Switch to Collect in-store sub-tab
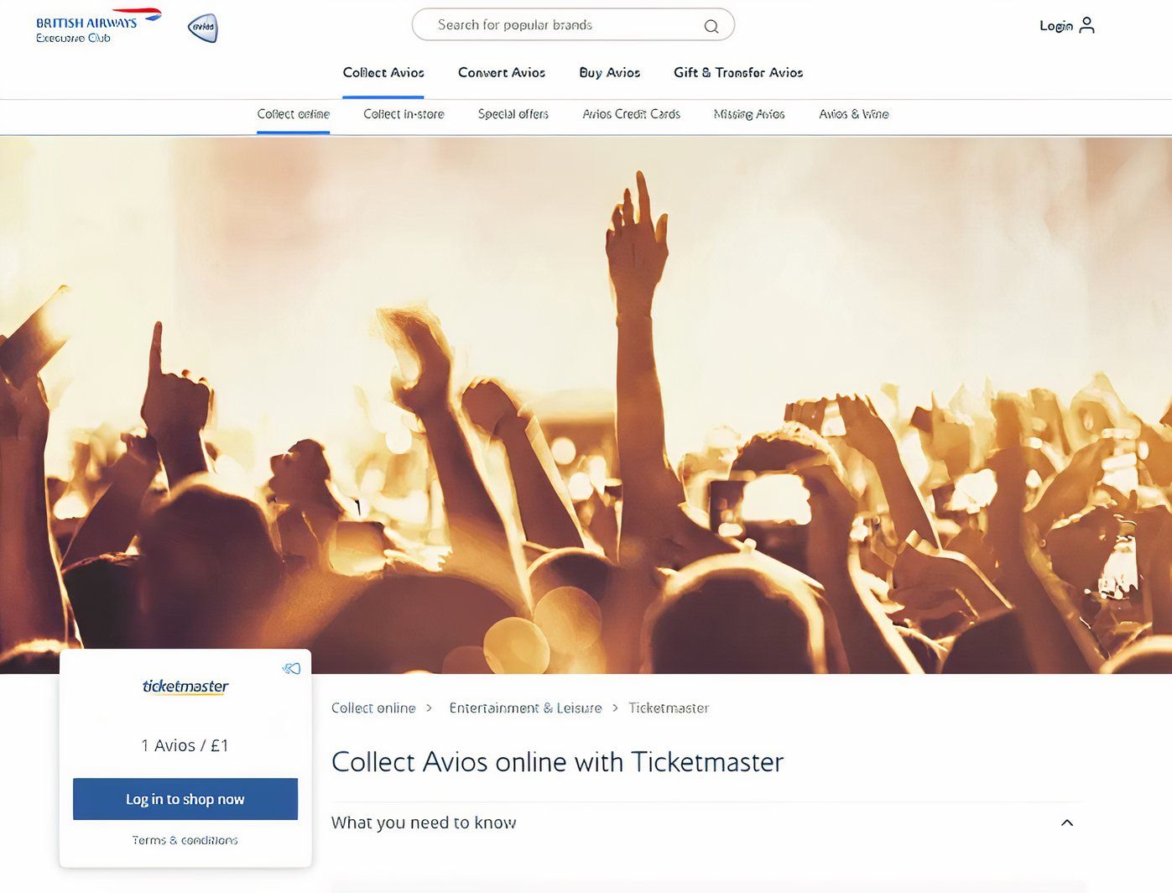The image size is (1172, 893). pyautogui.click(x=404, y=114)
